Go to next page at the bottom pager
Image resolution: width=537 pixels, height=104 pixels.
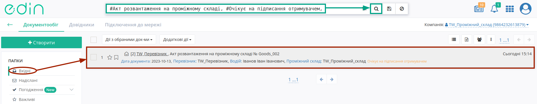(332, 79)
